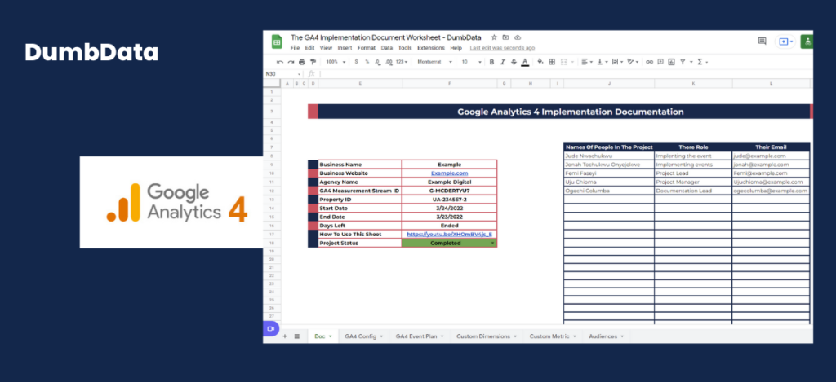Viewport: 836px width, 382px height.
Task: Open the Help menu
Action: (x=456, y=48)
